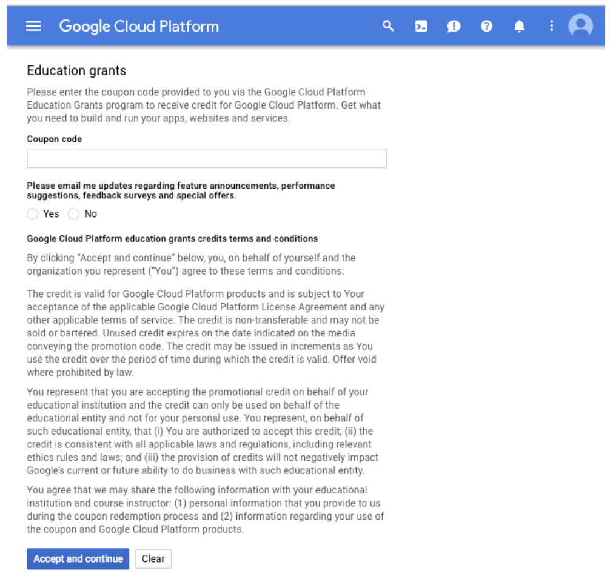Open the help question mark icon
The height and width of the screenshot is (582, 610).
[x=486, y=27]
